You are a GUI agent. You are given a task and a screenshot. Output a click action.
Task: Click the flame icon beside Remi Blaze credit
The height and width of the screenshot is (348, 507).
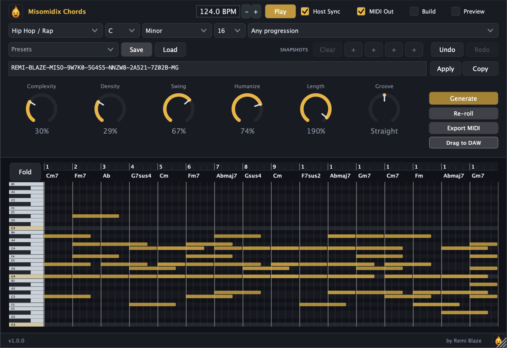(x=499, y=340)
